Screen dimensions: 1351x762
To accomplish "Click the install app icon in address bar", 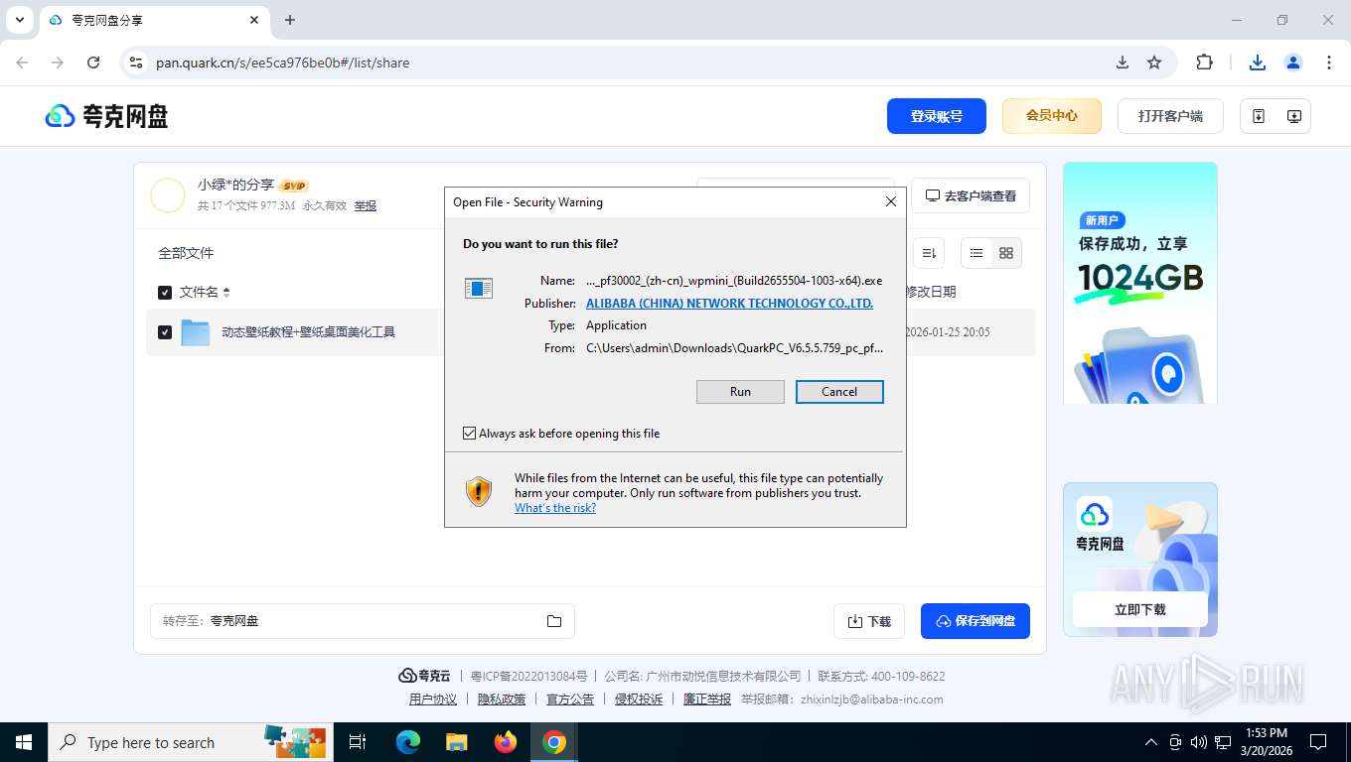I will click(x=1123, y=63).
